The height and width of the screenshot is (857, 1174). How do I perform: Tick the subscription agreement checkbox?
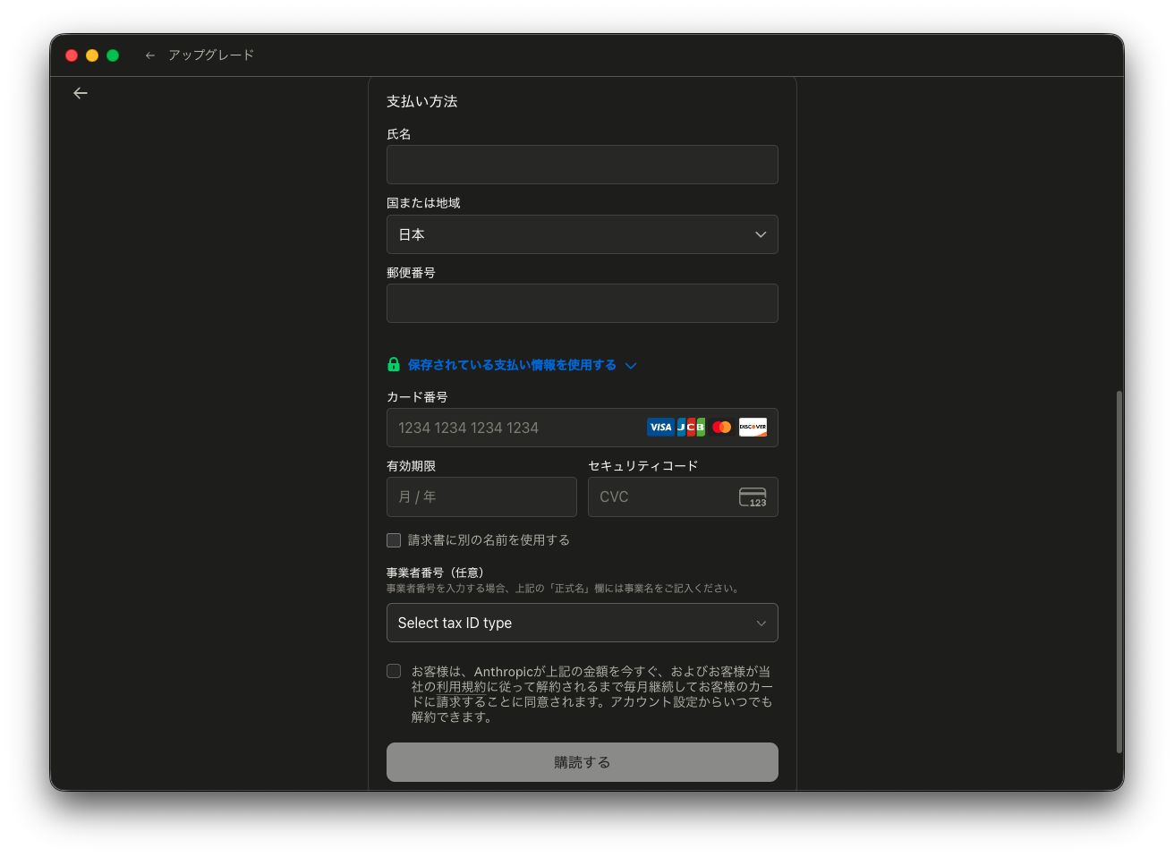[x=394, y=671]
